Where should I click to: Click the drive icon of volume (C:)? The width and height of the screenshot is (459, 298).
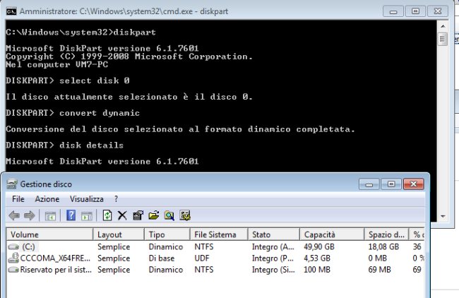pyautogui.click(x=13, y=246)
